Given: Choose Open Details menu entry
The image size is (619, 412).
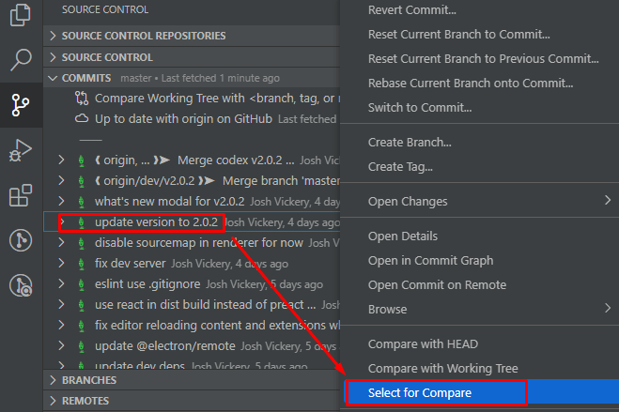Looking at the screenshot, I should [x=479, y=237].
